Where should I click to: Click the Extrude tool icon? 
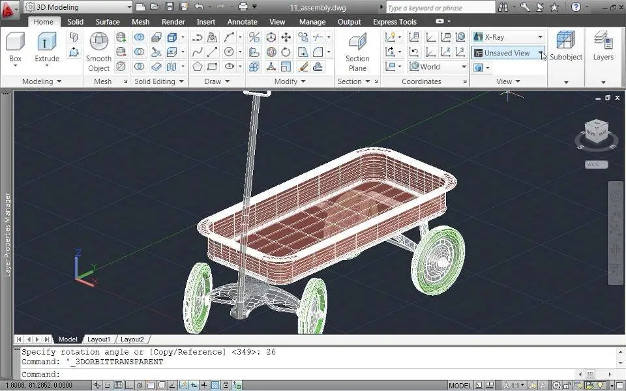pyautogui.click(x=47, y=42)
